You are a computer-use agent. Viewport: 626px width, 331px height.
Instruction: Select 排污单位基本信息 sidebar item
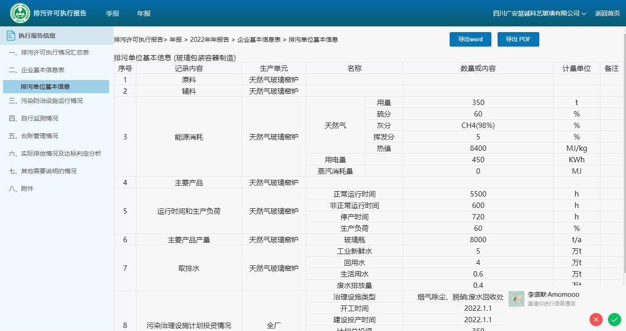(x=45, y=87)
